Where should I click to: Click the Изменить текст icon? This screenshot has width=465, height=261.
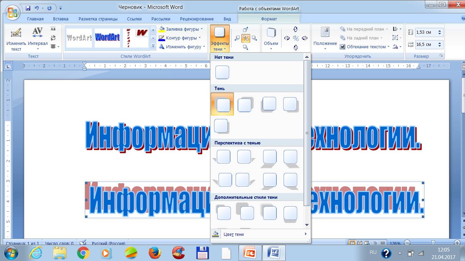[16, 38]
